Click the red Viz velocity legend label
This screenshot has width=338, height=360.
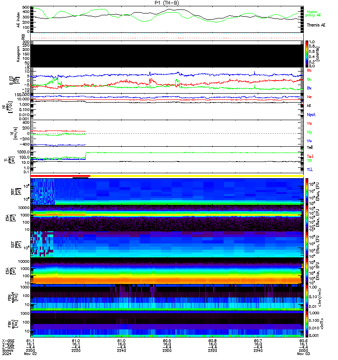click(309, 123)
